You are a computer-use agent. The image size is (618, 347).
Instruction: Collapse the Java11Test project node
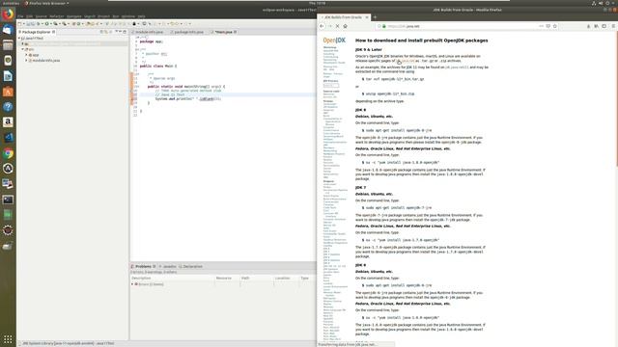19,39
